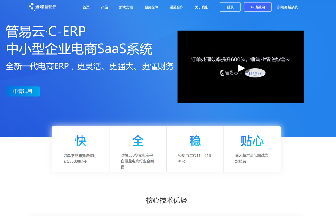This screenshot has height=216, width=336.
Task: Click the 经历历年双11、618考验 text
Action: pos(194,158)
